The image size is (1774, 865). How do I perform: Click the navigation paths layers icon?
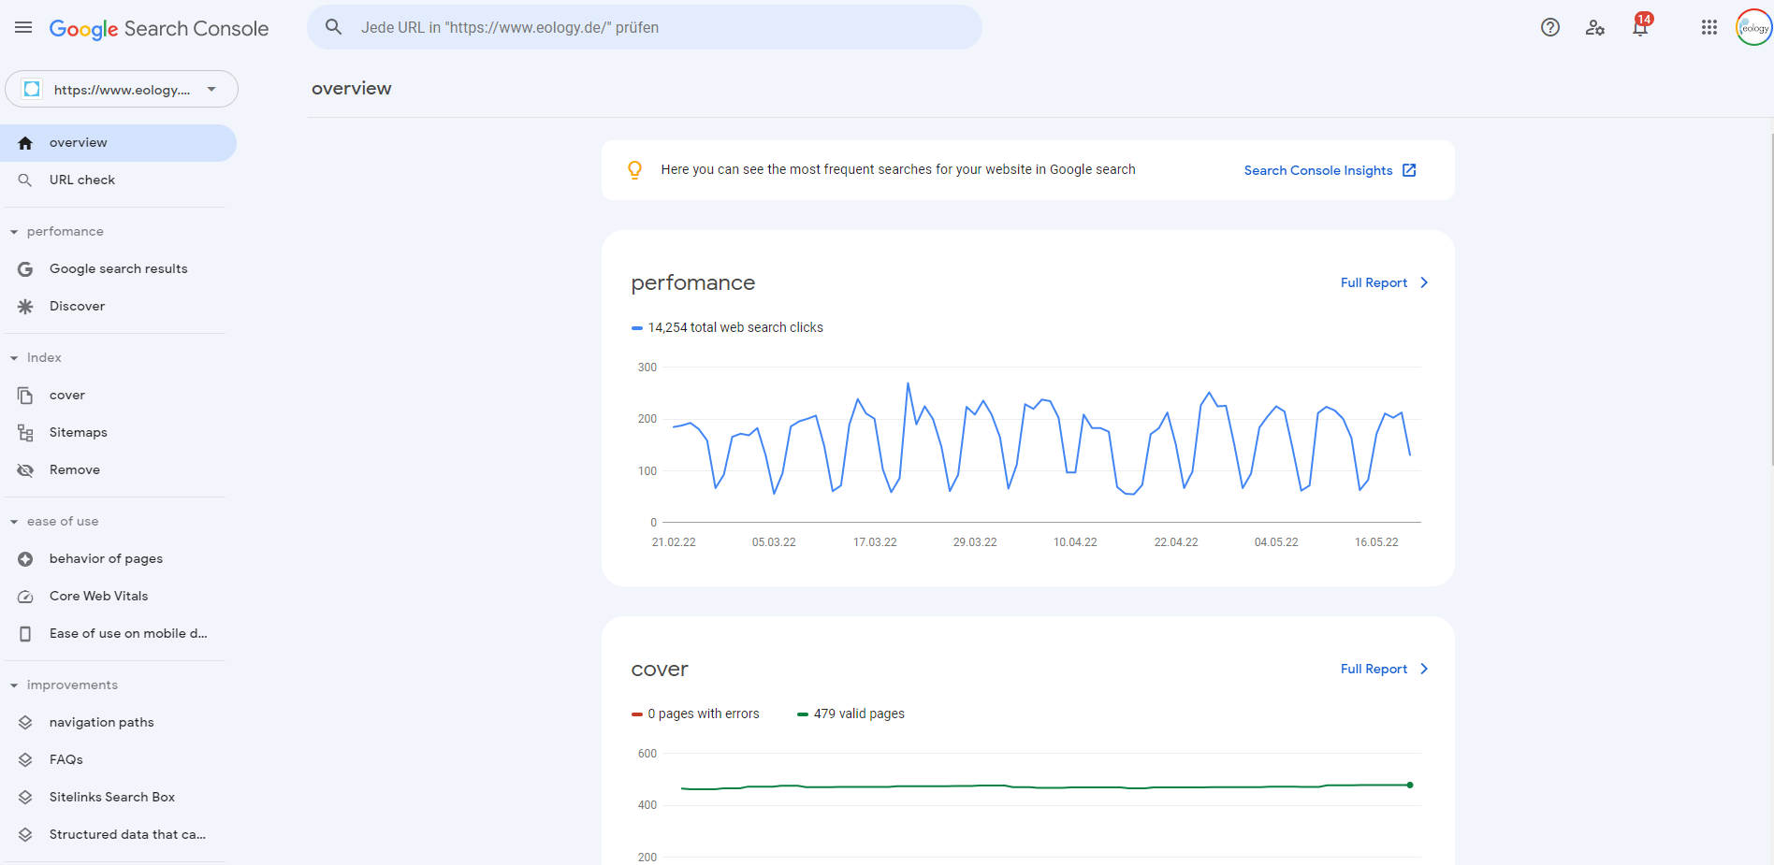point(25,723)
